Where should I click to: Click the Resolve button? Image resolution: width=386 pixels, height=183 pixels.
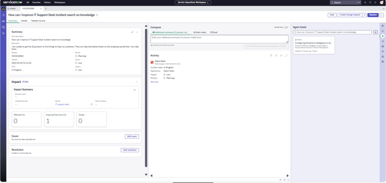pyautogui.click(x=373, y=15)
